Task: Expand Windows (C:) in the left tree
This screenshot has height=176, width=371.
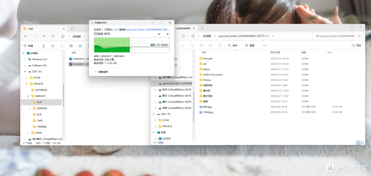Action: pyautogui.click(x=25, y=59)
